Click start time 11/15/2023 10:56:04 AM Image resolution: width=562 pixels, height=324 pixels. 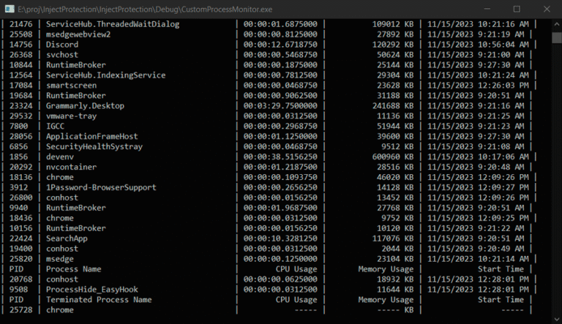tap(478, 45)
